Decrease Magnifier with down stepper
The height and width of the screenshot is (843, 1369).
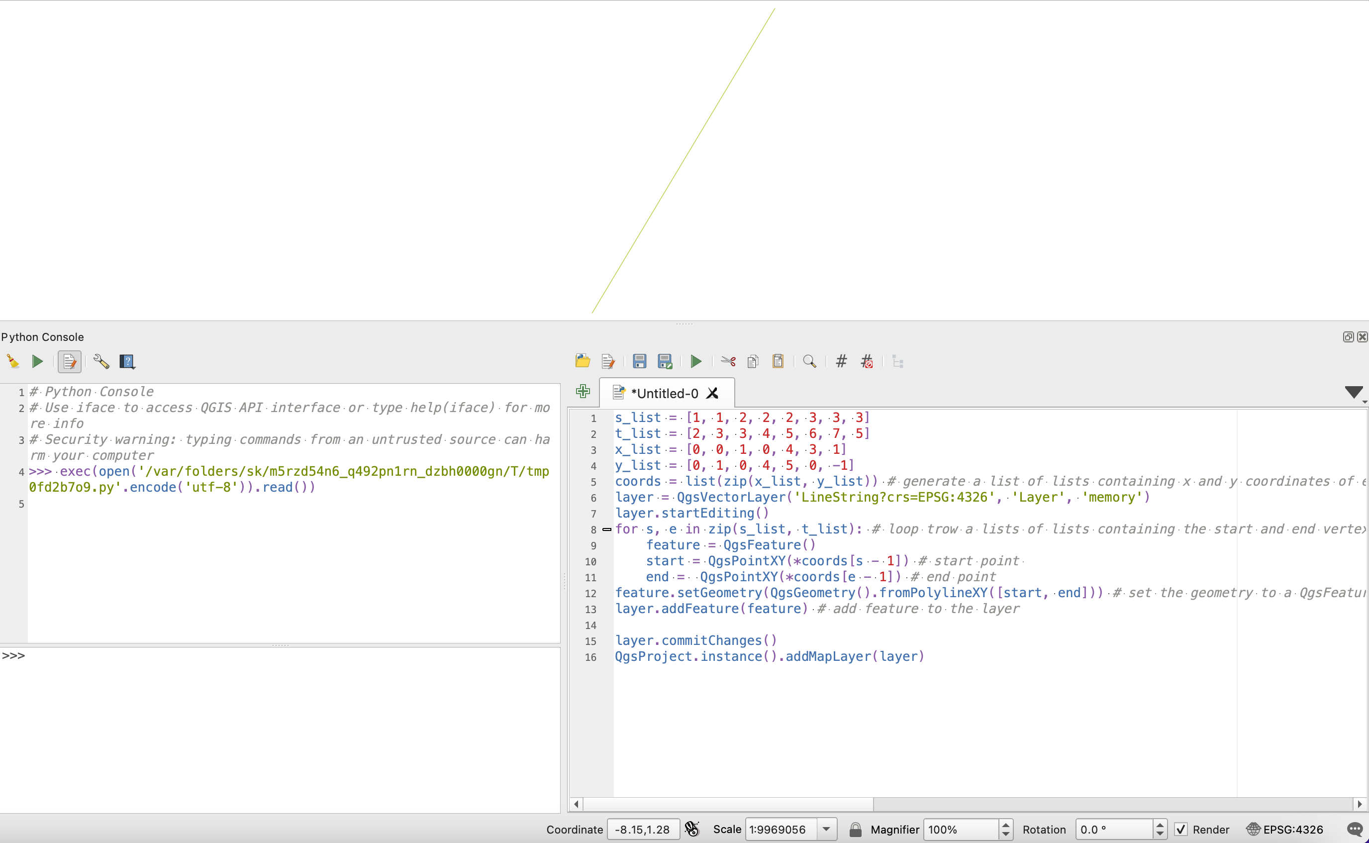coord(1006,835)
